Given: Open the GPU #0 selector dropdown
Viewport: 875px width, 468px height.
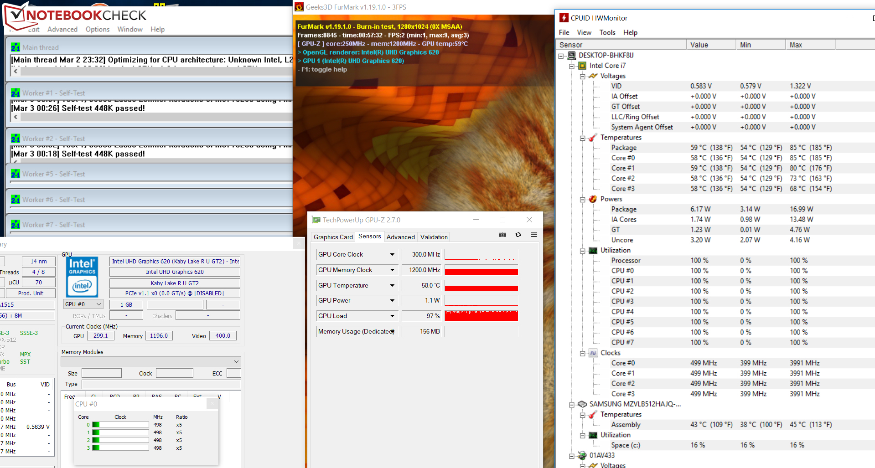Looking at the screenshot, I should (83, 304).
